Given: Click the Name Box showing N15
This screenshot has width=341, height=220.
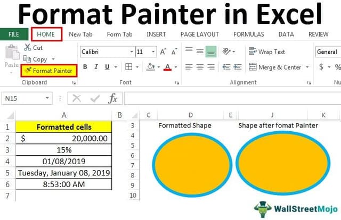Looking at the screenshot, I should pyautogui.click(x=24, y=99).
